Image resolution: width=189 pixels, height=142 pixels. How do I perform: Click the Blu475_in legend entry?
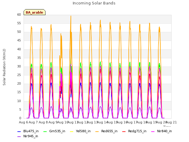(x=28, y=131)
